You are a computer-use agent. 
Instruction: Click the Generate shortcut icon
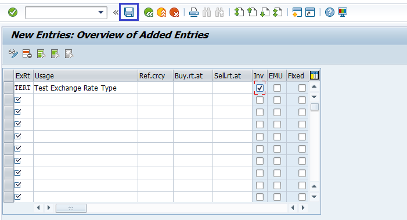point(310,12)
